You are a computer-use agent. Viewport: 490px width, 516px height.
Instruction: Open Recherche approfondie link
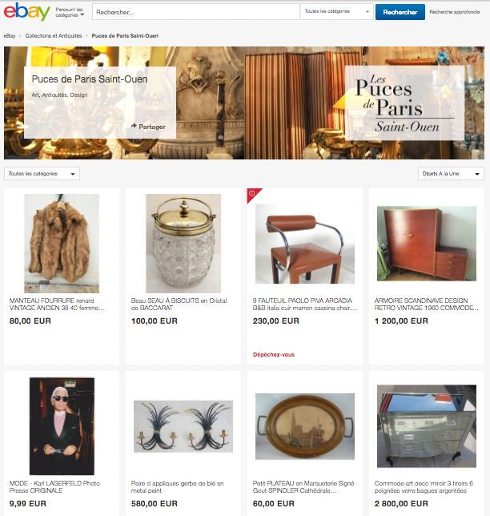[x=455, y=12]
